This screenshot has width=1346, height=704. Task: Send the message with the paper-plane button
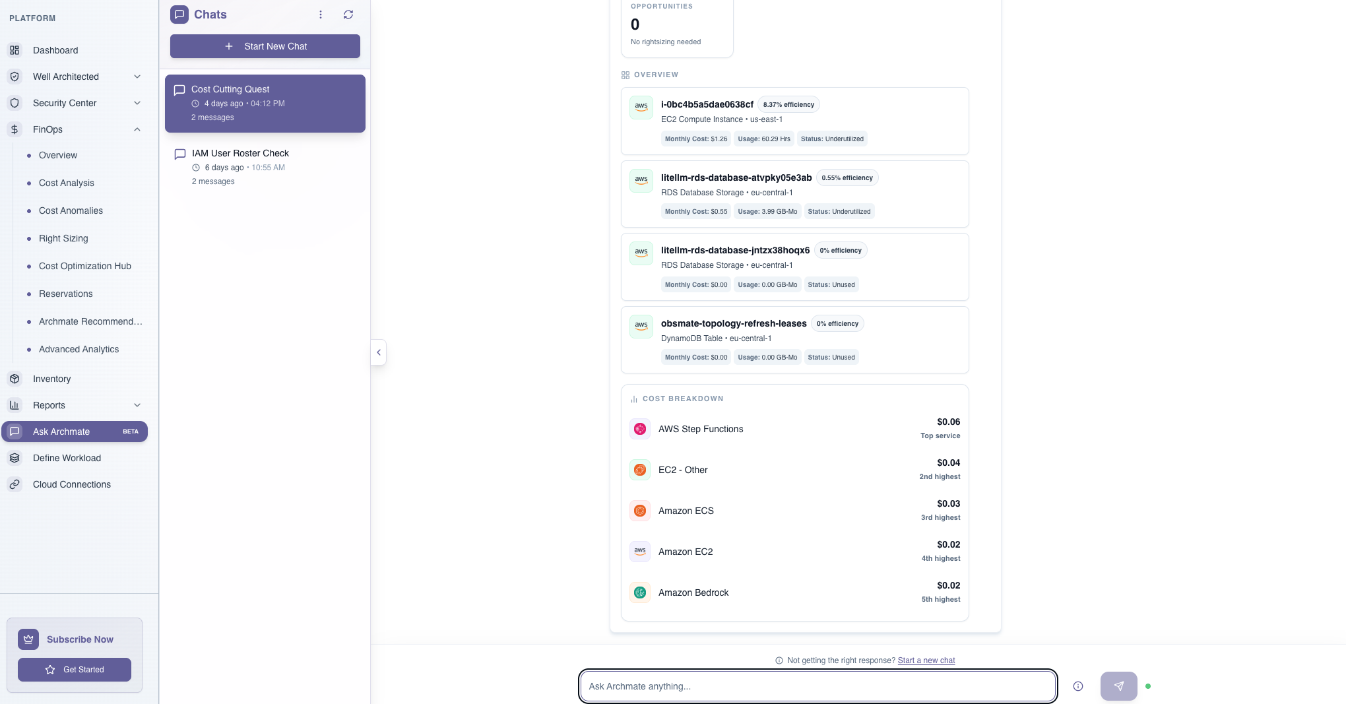1119,686
